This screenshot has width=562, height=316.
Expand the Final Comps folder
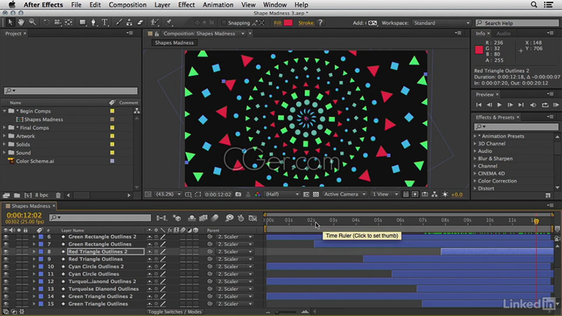[4, 128]
